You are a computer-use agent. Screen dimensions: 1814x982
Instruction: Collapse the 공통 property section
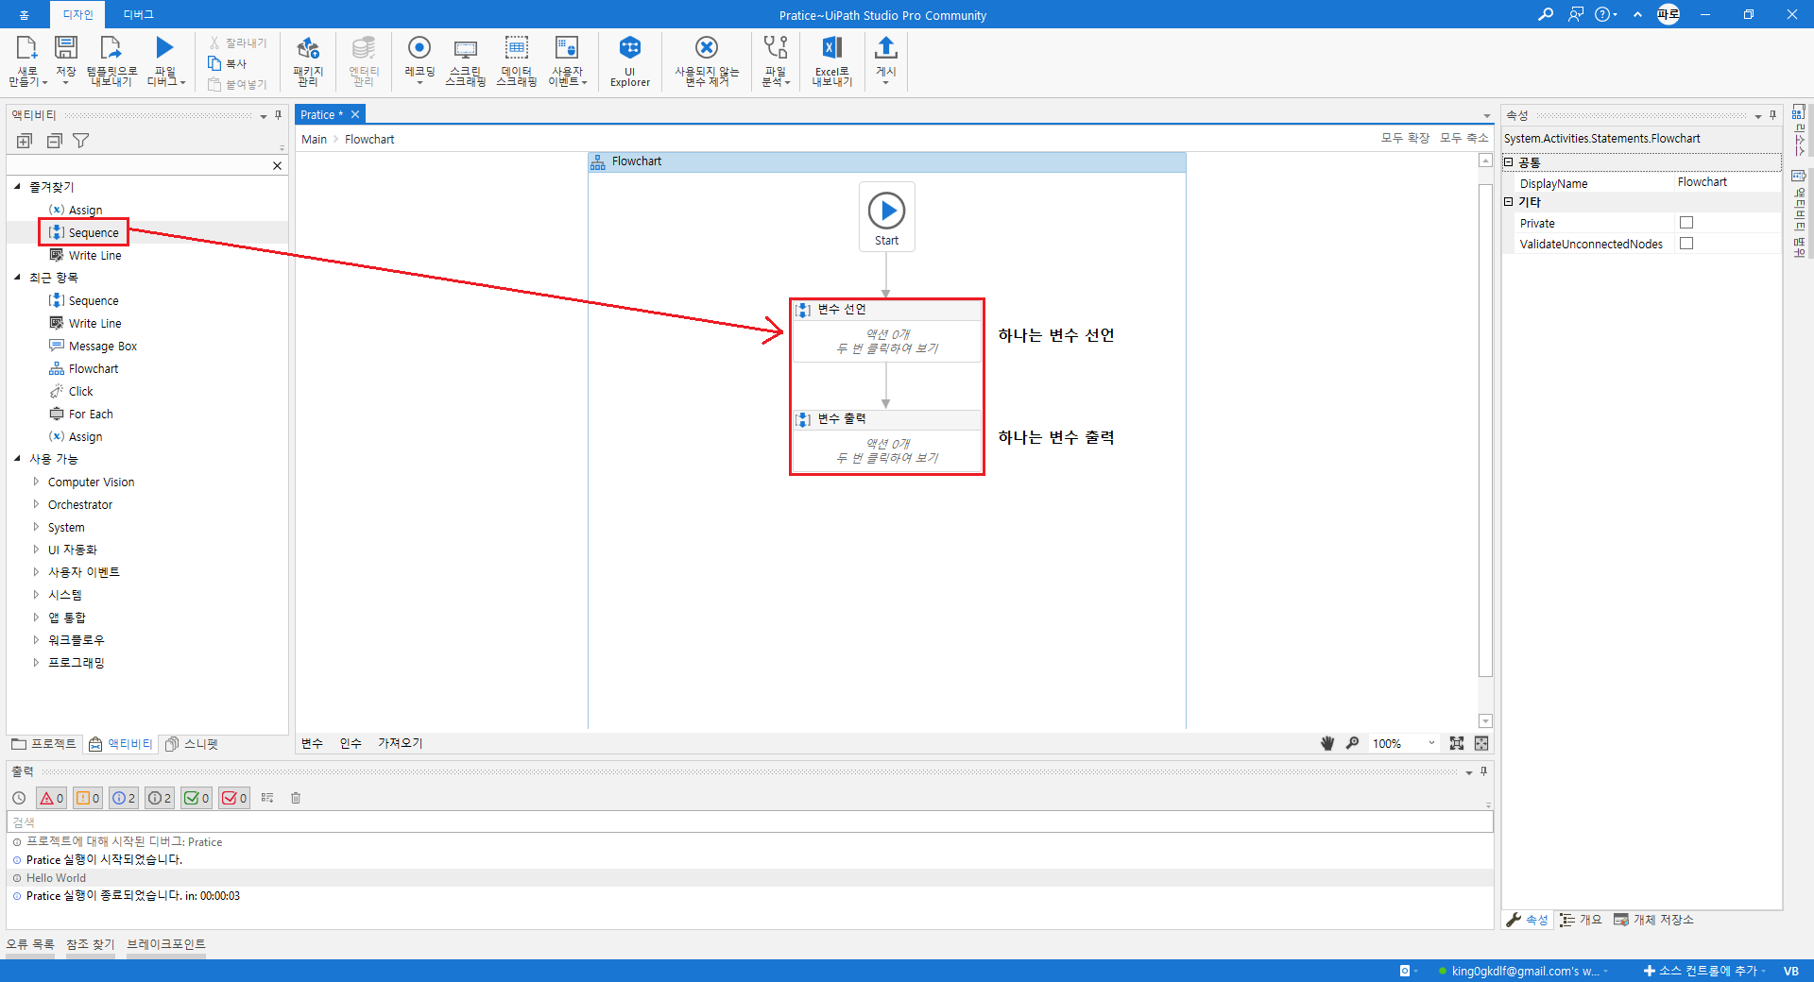[x=1509, y=162]
